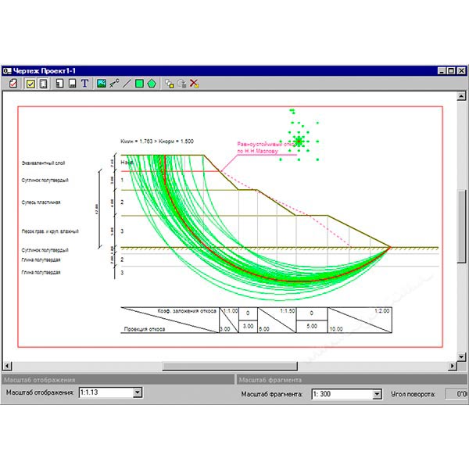
Task: Click the red eraser icon in toolbar
Action: coord(12,84)
